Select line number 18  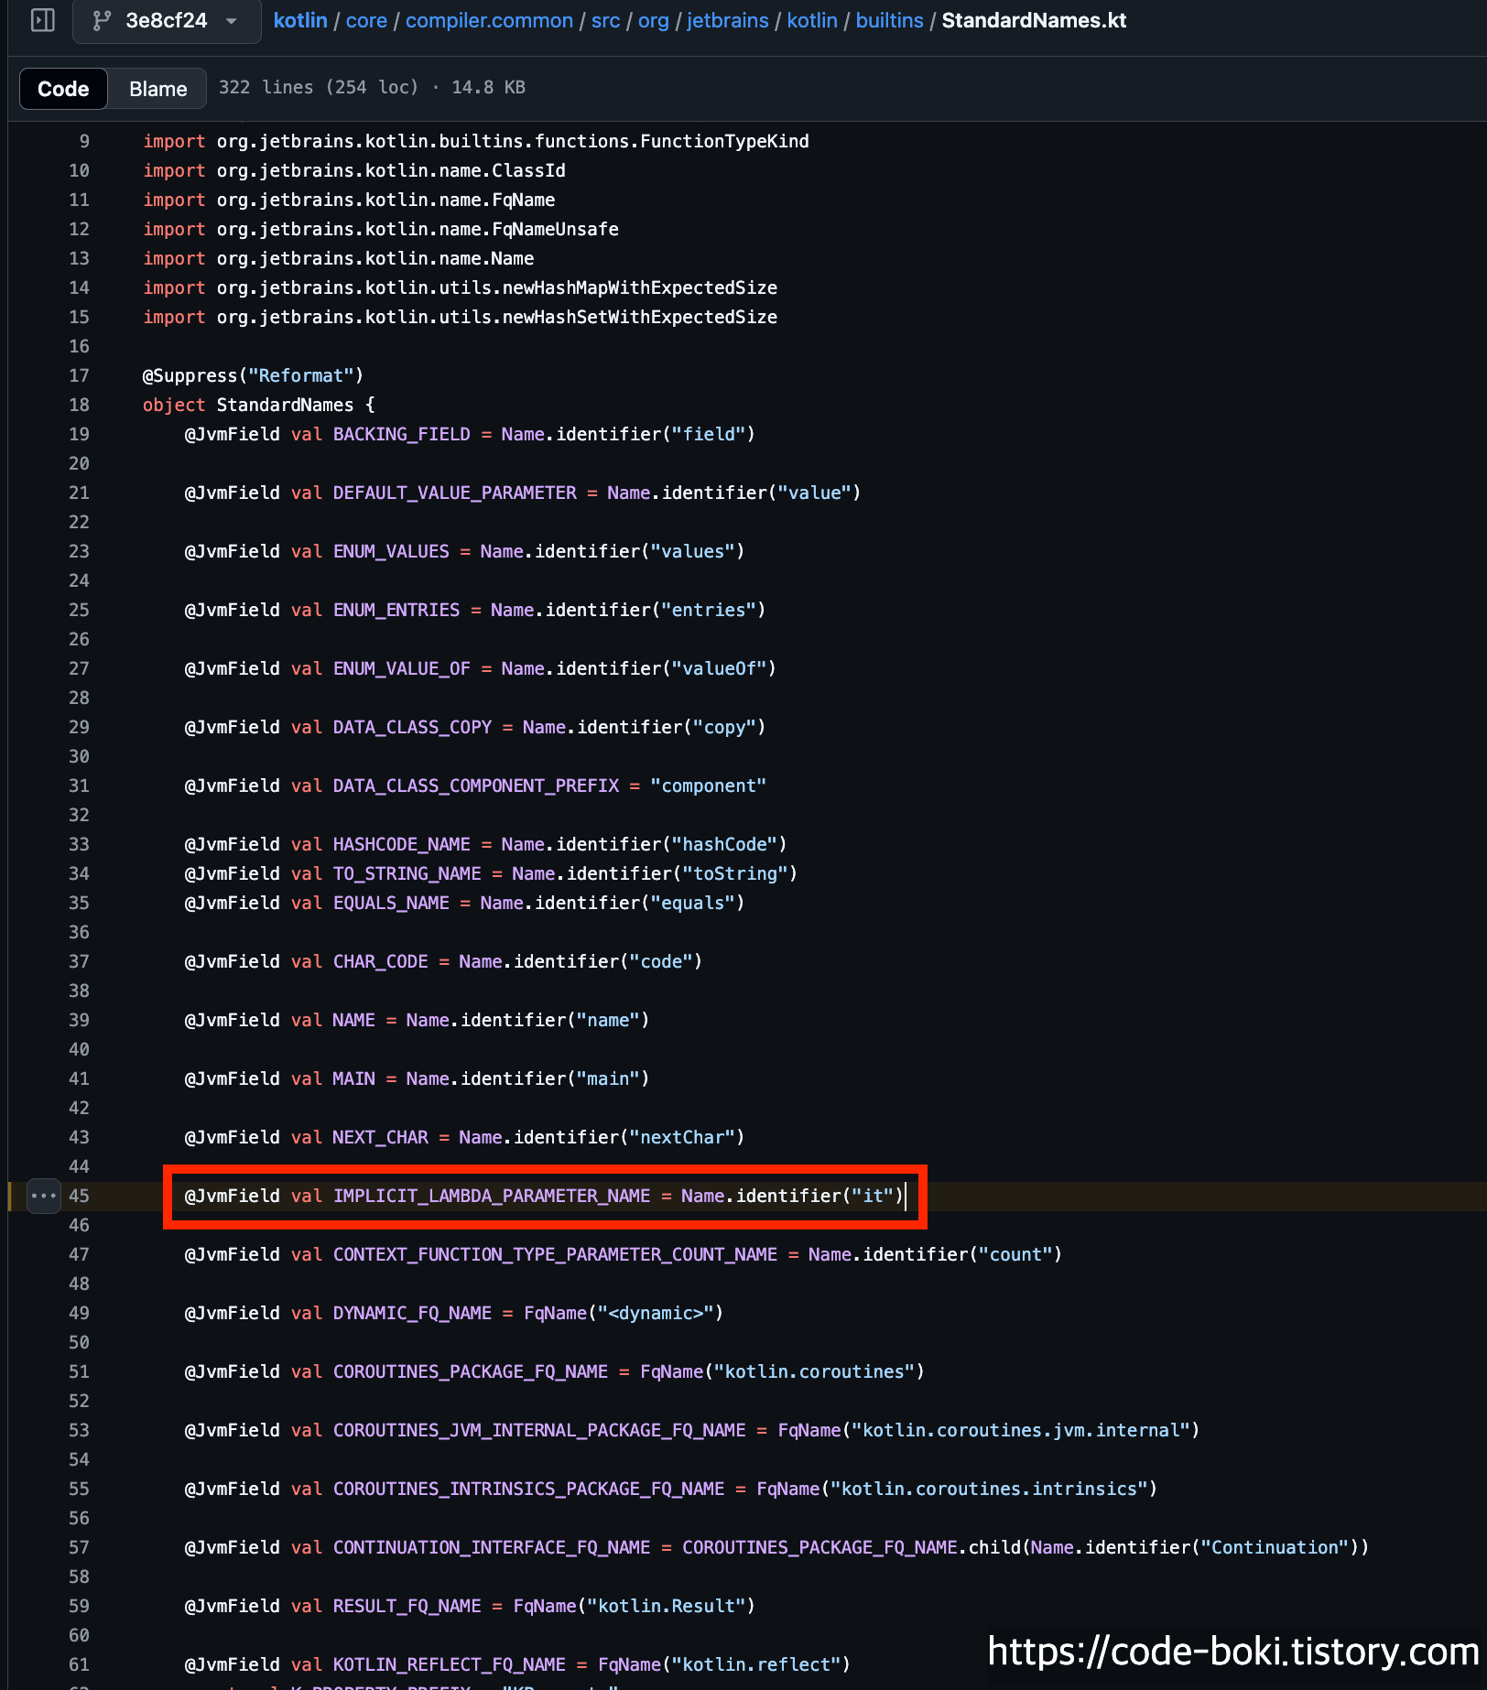point(80,405)
